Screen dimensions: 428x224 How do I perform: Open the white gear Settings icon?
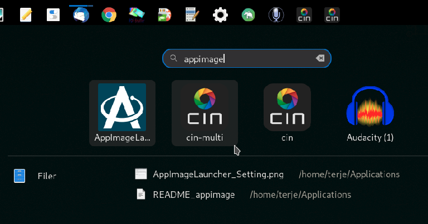pyautogui.click(x=221, y=14)
